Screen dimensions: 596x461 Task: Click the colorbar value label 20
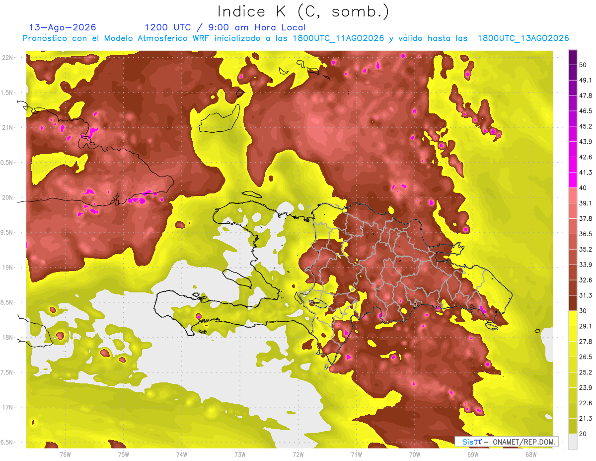tap(584, 434)
